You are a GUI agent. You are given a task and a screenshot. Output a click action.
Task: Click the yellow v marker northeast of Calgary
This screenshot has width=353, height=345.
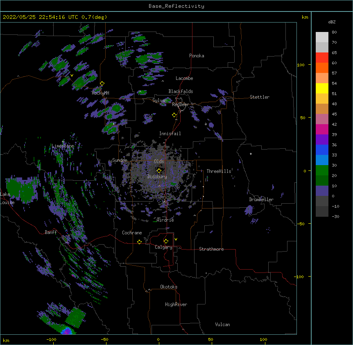[x=176, y=239]
